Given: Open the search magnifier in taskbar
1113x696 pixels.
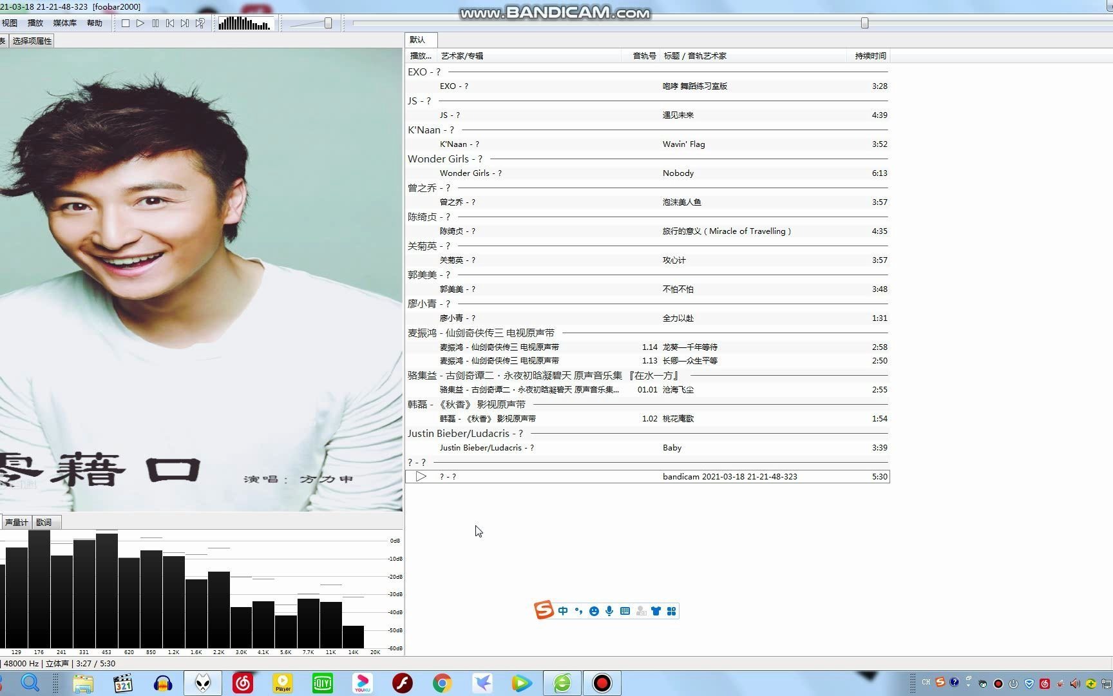Looking at the screenshot, I should click(x=30, y=682).
